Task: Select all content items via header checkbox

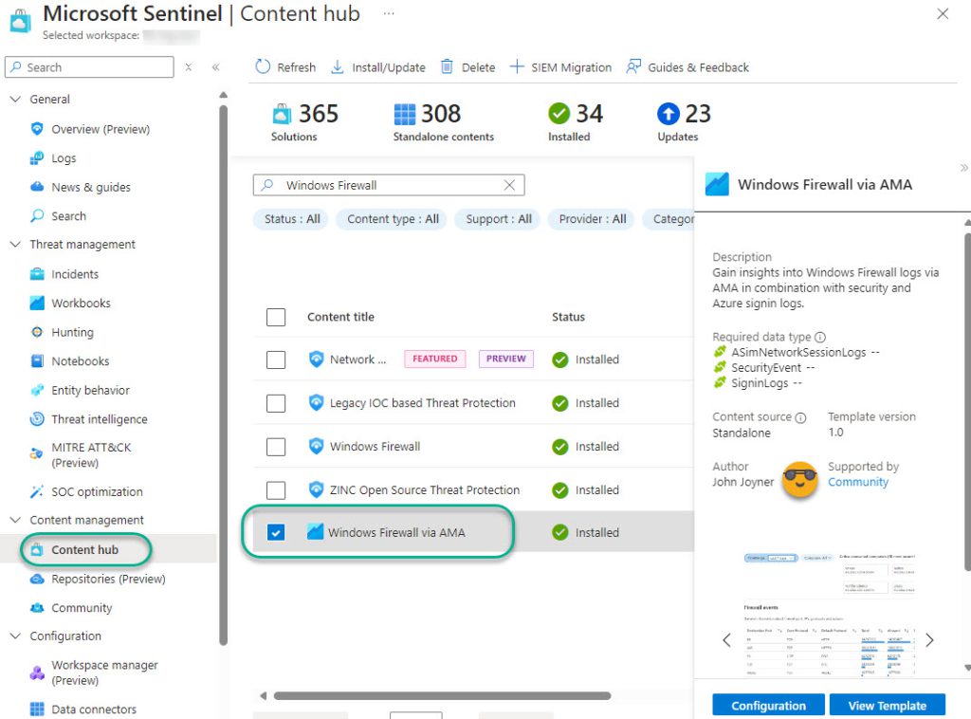Action: (x=276, y=317)
